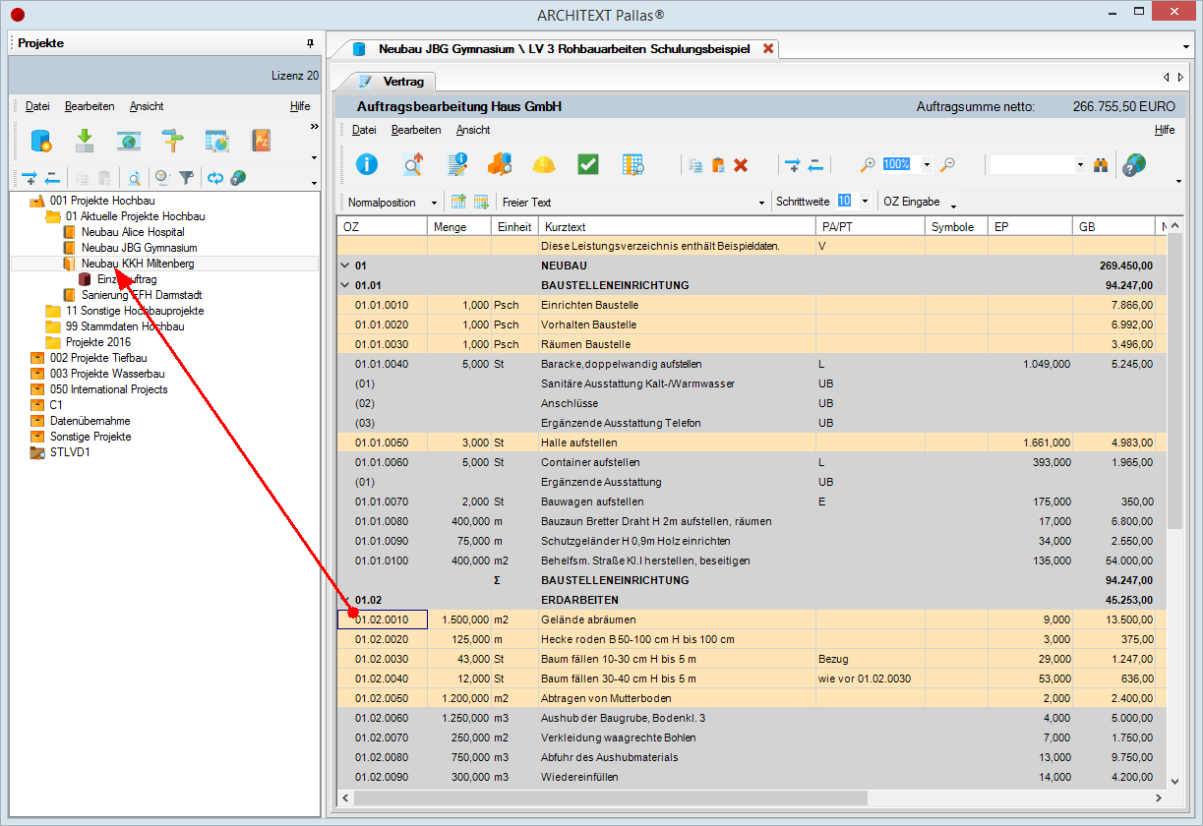Select Neubau JBG Gymnasium in the project tree
Image resolution: width=1203 pixels, height=826 pixels.
coord(140,248)
